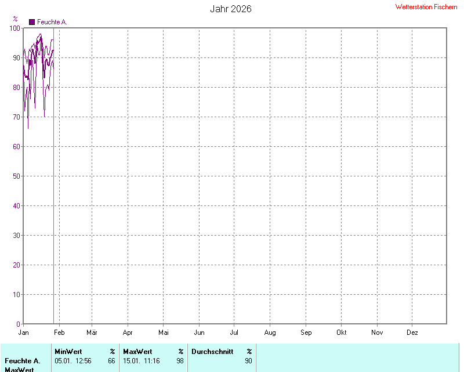Select the Feuchte A. legend label

[x=52, y=22]
